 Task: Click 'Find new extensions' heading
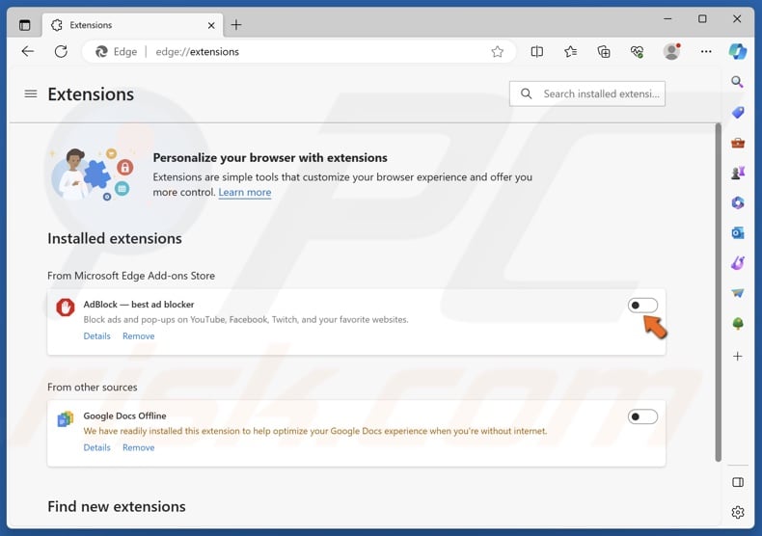point(116,506)
